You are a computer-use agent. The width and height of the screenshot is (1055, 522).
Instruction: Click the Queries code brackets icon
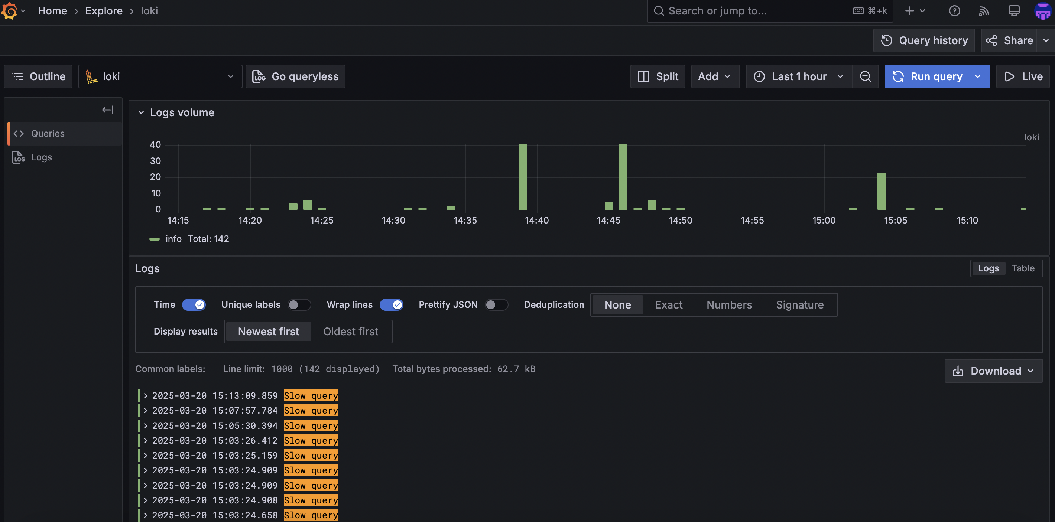coord(19,133)
